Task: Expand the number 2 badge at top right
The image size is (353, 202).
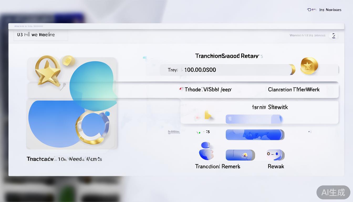Action: [x=334, y=36]
